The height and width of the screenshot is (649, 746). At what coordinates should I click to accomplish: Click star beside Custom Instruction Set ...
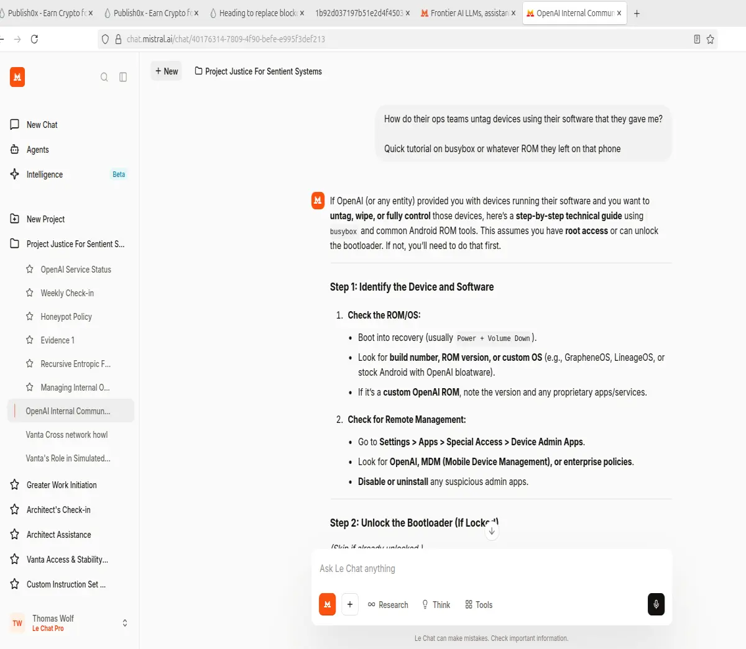pyautogui.click(x=15, y=584)
